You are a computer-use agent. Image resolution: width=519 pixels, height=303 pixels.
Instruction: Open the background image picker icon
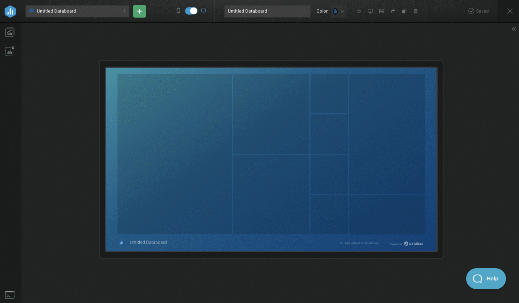(381, 11)
